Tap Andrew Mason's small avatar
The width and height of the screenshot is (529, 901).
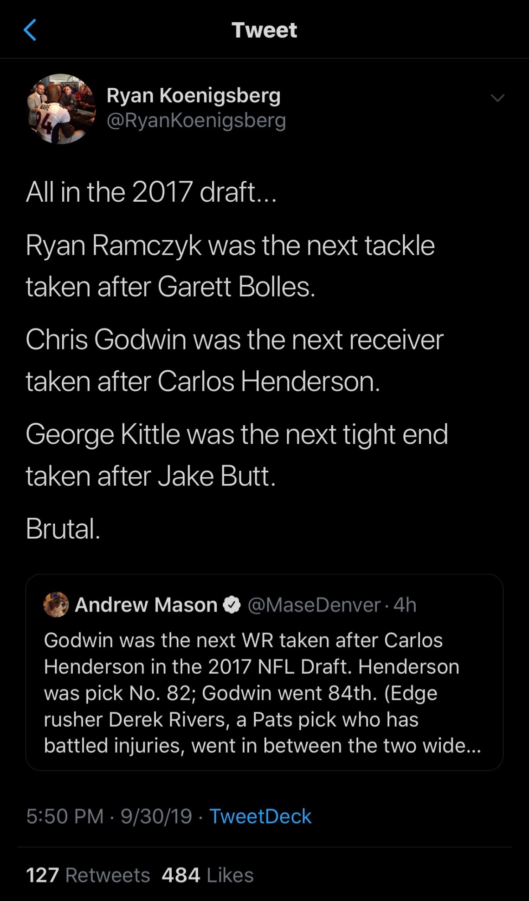click(x=56, y=605)
